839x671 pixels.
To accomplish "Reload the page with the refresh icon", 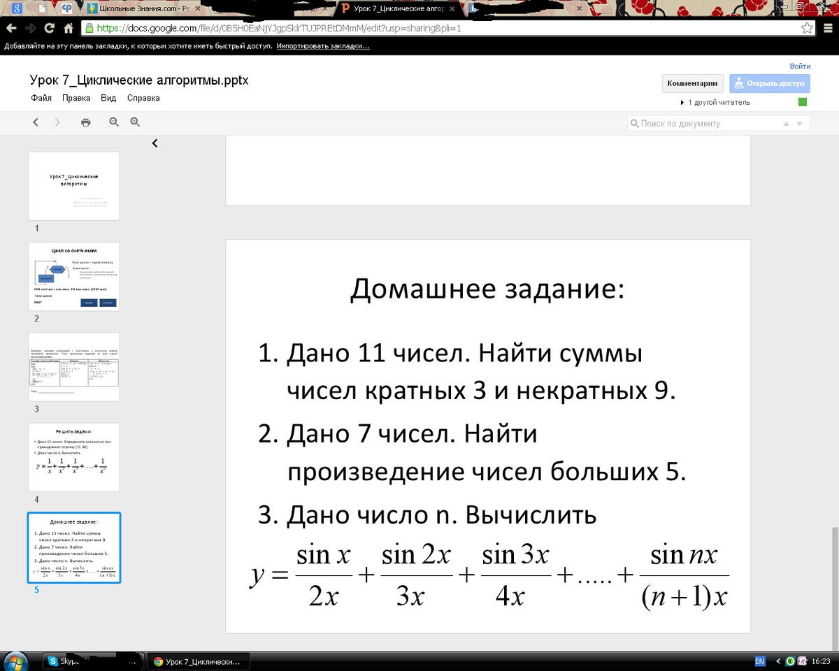I will click(49, 29).
